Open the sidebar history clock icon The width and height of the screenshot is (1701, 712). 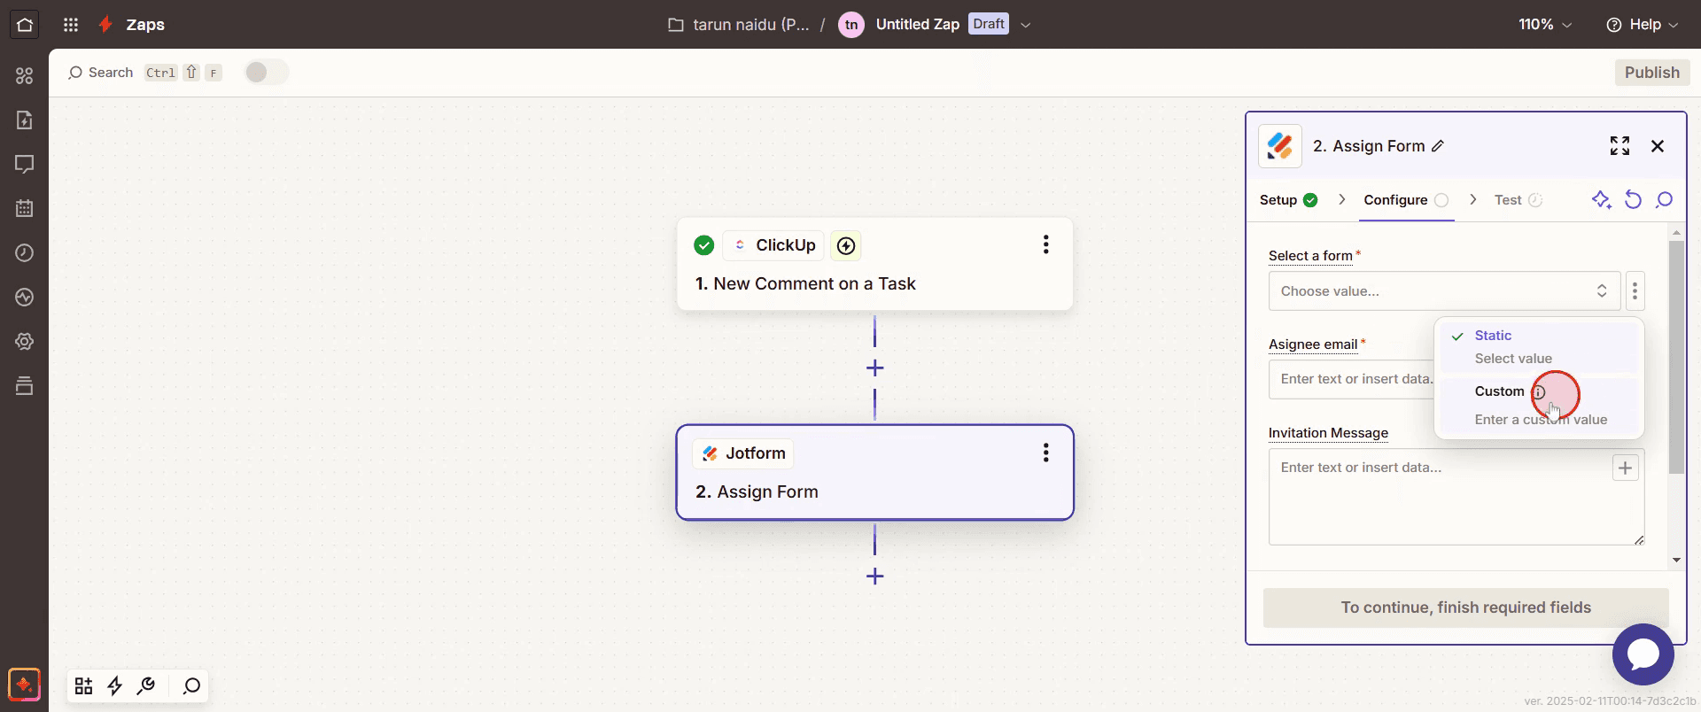(24, 253)
